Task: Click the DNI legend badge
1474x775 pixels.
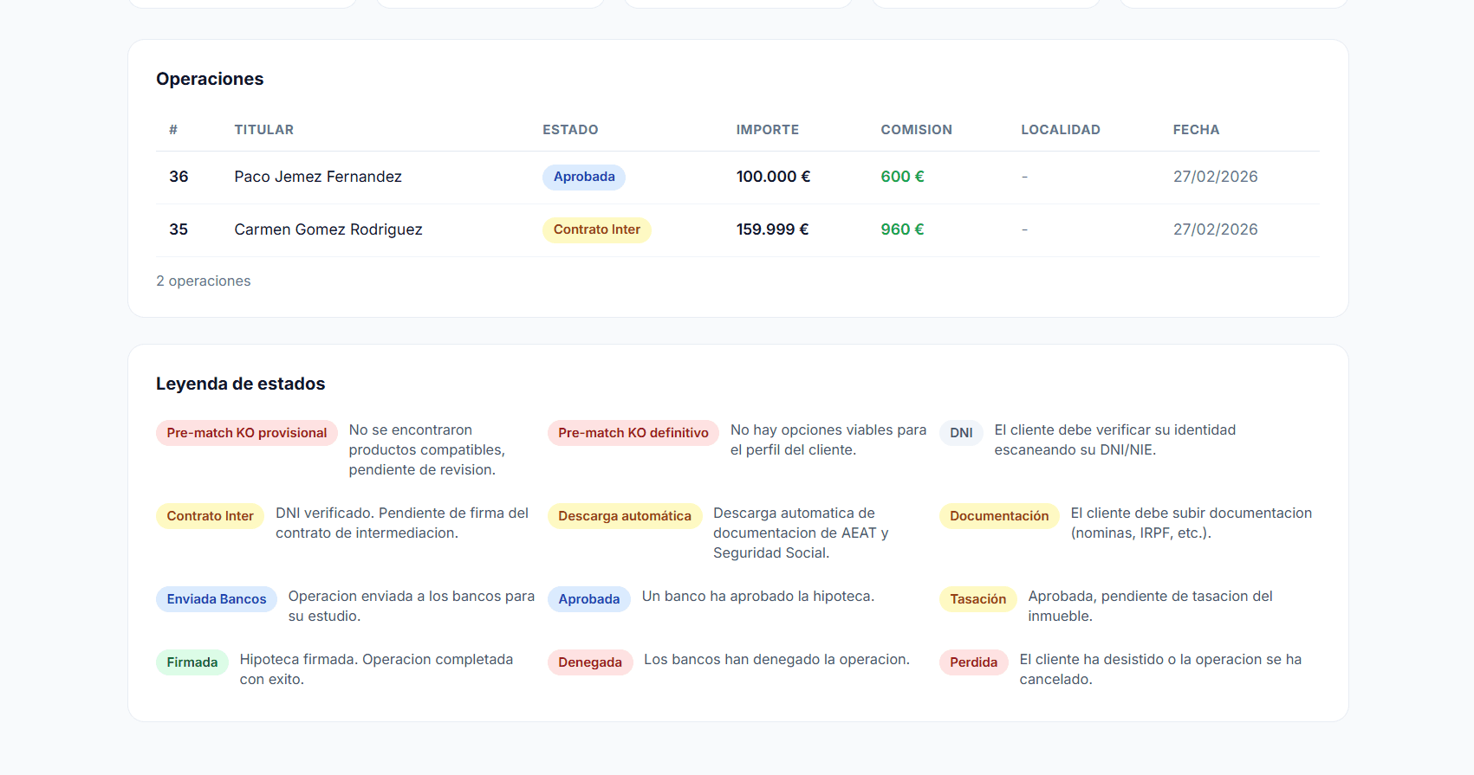Action: (961, 433)
